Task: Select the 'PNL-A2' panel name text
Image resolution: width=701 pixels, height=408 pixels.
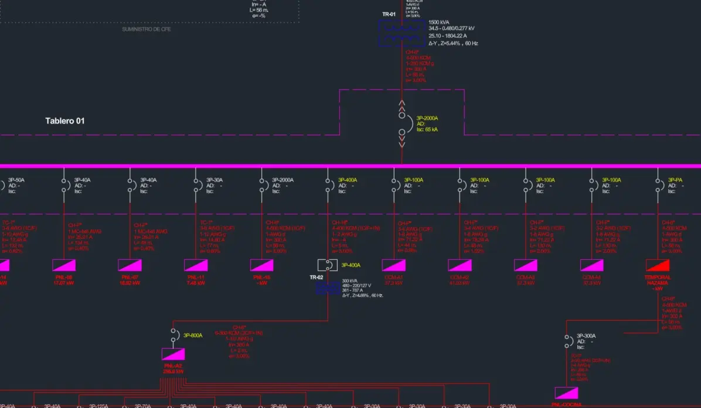Action: coord(173,366)
